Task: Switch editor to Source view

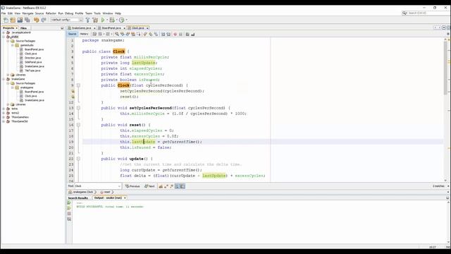Action: [x=72, y=35]
